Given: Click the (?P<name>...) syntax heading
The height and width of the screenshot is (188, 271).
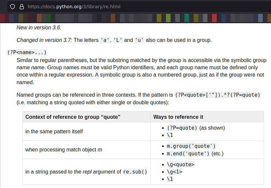Looking at the screenshot, I should coord(27,53).
